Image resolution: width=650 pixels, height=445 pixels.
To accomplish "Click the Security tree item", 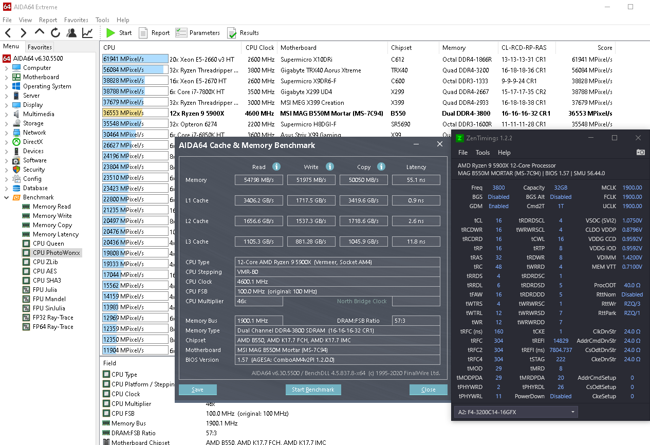I will pos(34,170).
